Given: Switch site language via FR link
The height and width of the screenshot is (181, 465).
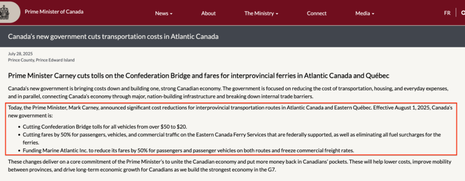Looking at the screenshot, I should [x=447, y=13].
